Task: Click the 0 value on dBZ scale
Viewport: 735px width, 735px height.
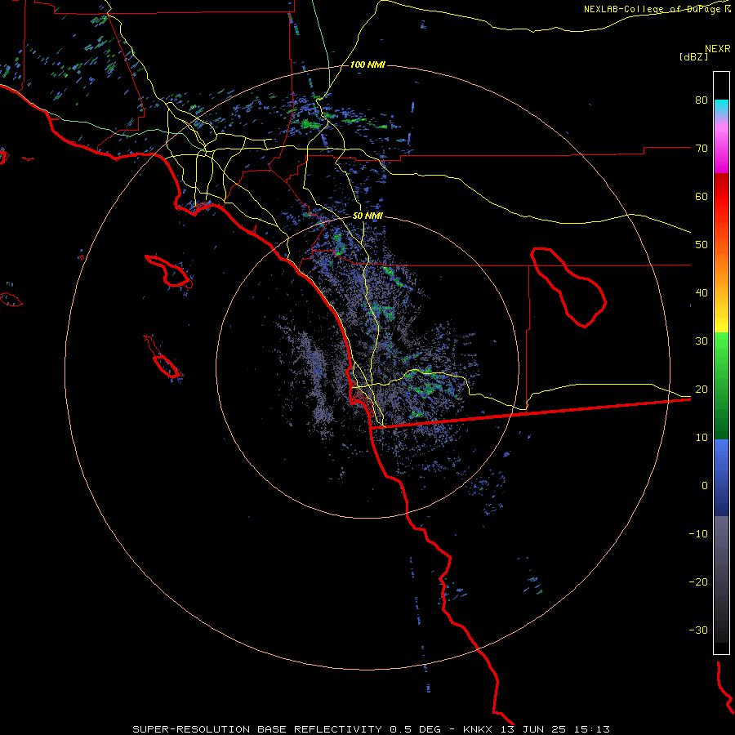Action: pyautogui.click(x=705, y=486)
